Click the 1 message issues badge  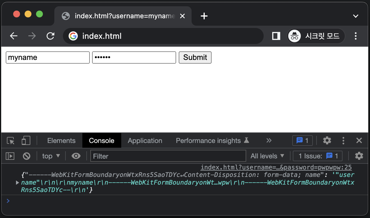(x=303, y=140)
